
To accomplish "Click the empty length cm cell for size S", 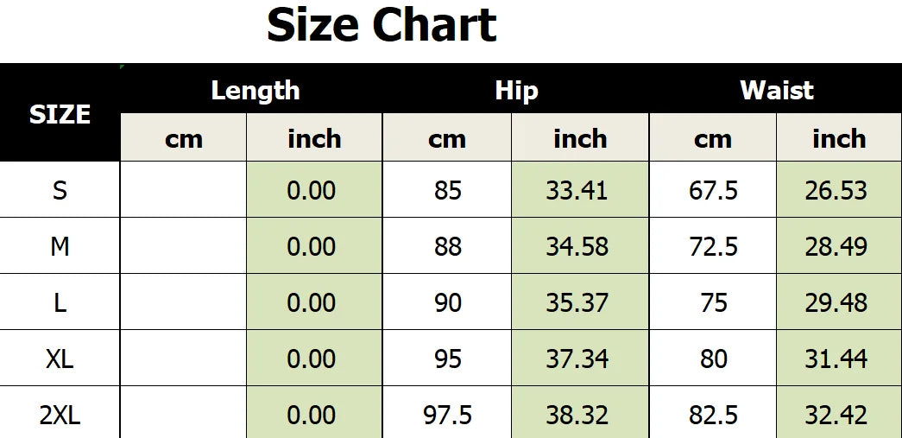I will click(x=183, y=190).
